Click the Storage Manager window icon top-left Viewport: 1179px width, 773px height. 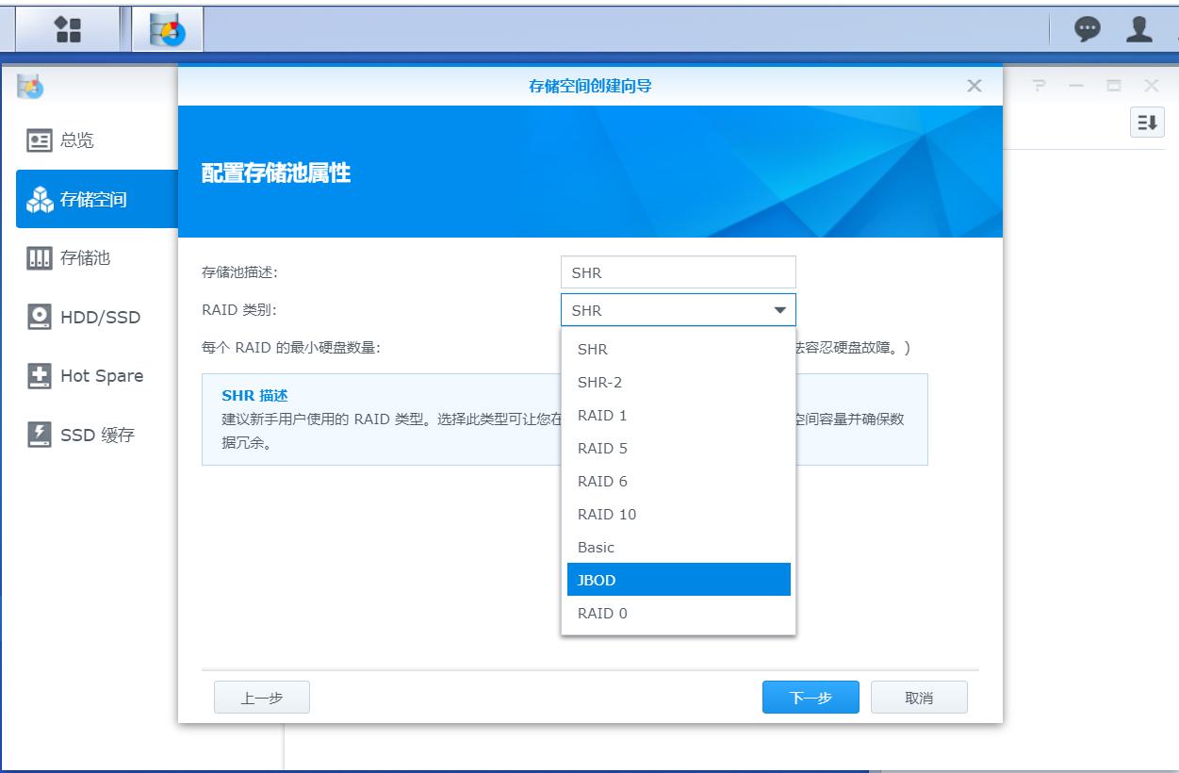[x=32, y=86]
